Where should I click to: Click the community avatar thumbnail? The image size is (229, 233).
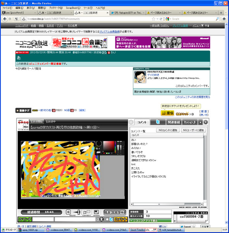click(x=140, y=77)
